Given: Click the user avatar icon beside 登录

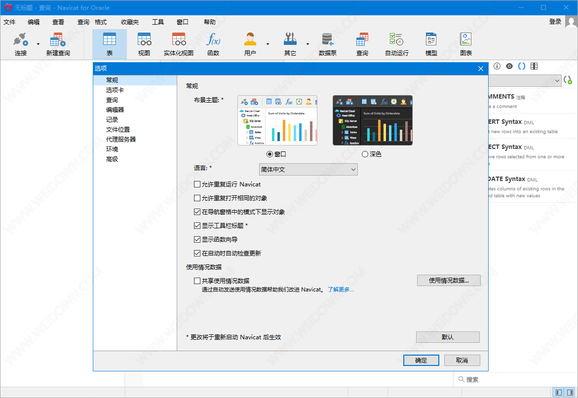Looking at the screenshot, I should point(571,22).
